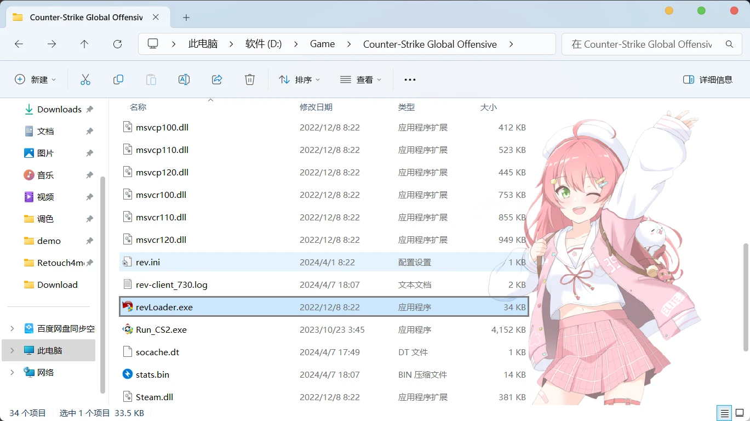This screenshot has height=421, width=750.
Task: Click Game breadcrumb in address bar
Action: tap(322, 44)
